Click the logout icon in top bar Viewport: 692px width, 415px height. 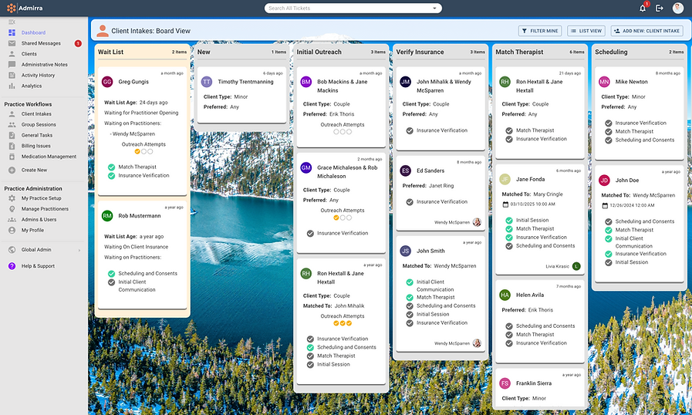point(660,8)
